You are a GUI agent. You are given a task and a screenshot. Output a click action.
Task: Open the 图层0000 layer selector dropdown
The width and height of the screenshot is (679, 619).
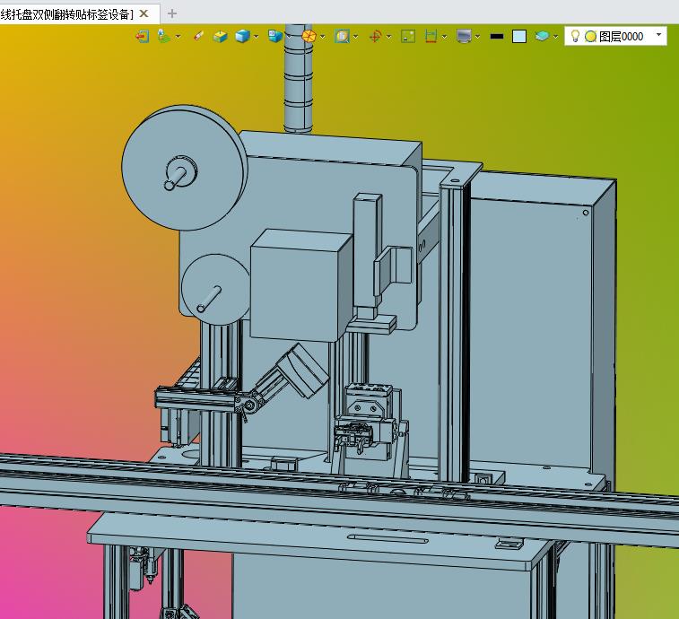click(x=658, y=35)
